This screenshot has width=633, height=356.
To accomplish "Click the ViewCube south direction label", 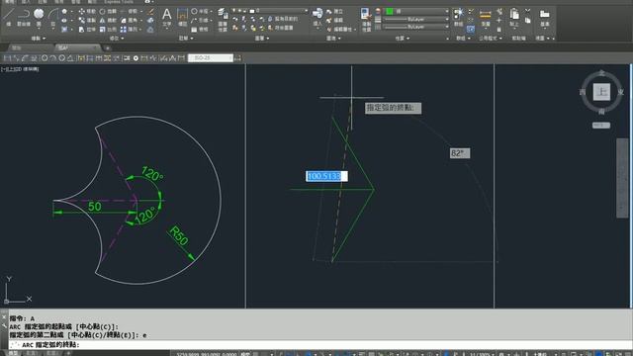I will coord(601,112).
